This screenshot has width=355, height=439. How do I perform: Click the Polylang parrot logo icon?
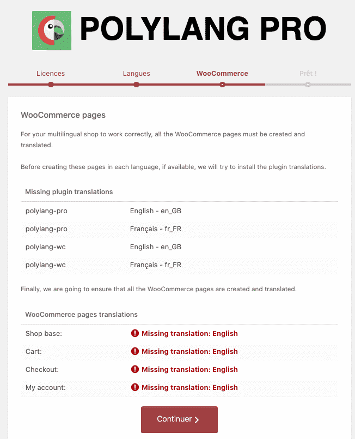[x=51, y=30]
